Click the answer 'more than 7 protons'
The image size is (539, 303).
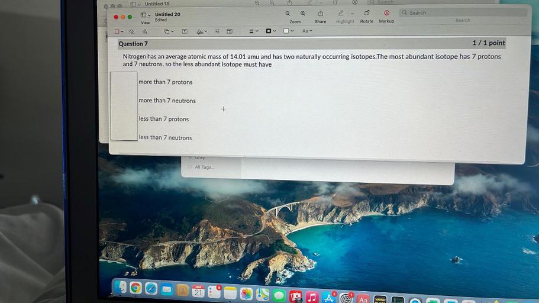point(165,82)
